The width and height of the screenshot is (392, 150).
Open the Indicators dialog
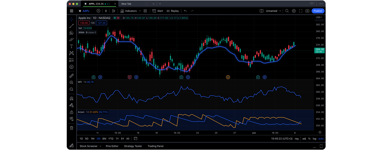tap(129, 11)
